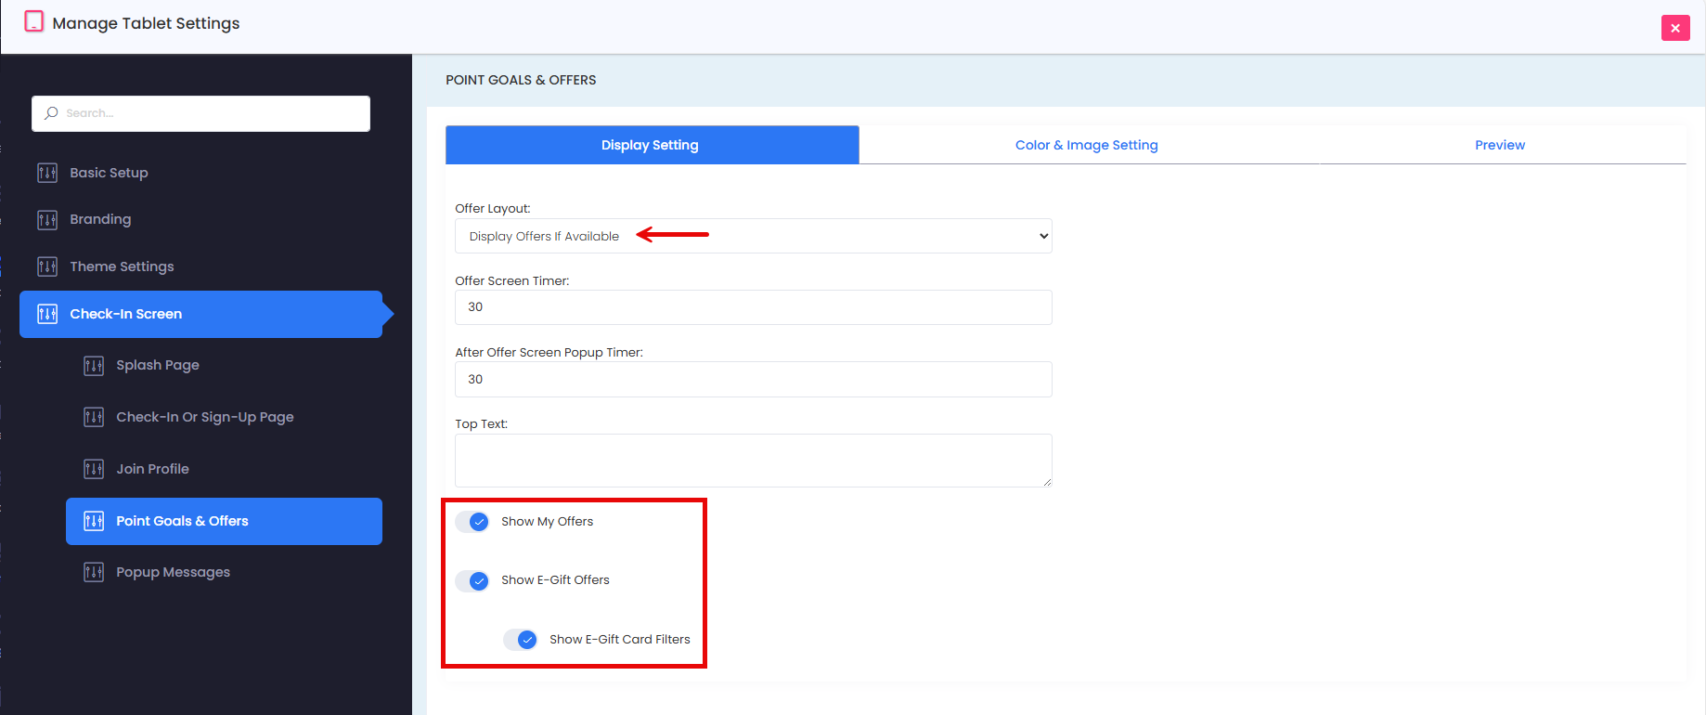Open the Join Profile settings
Screen dimensions: 1706x715
(x=152, y=469)
